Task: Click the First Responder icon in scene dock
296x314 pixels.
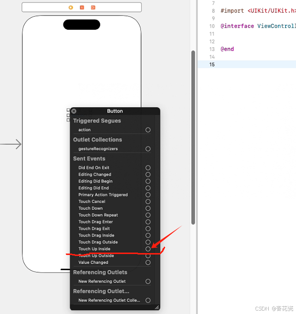Action: (x=82, y=8)
